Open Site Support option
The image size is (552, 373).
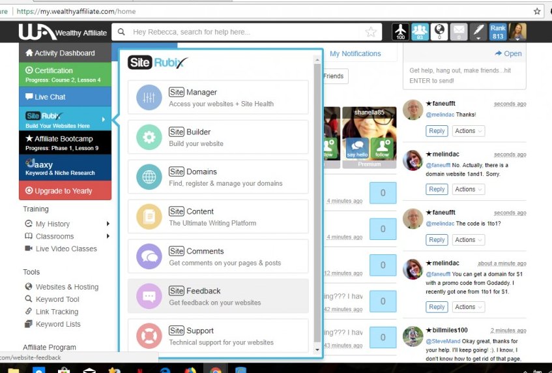(x=218, y=336)
